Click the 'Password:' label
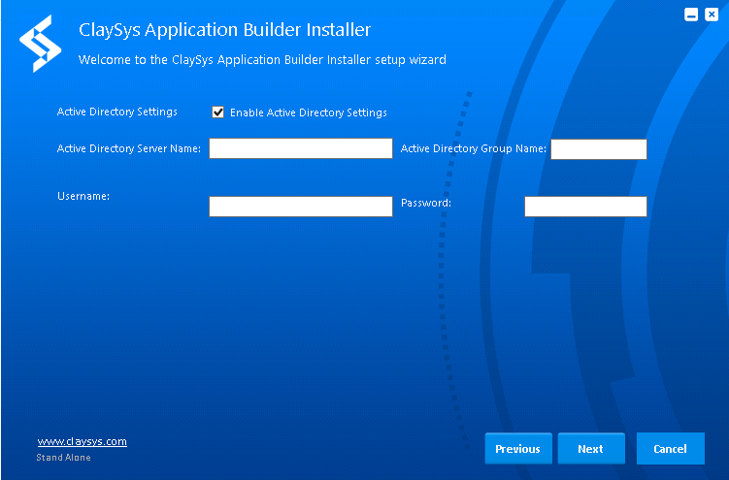This screenshot has width=729, height=480. pos(426,203)
